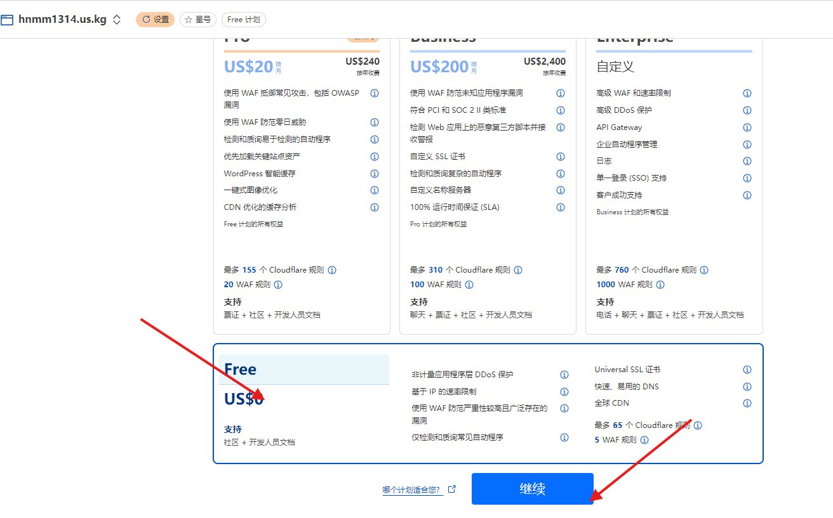Click info icon beside 最多 155 个 Cloudflare 规则
833x518 pixels.
pyautogui.click(x=332, y=270)
